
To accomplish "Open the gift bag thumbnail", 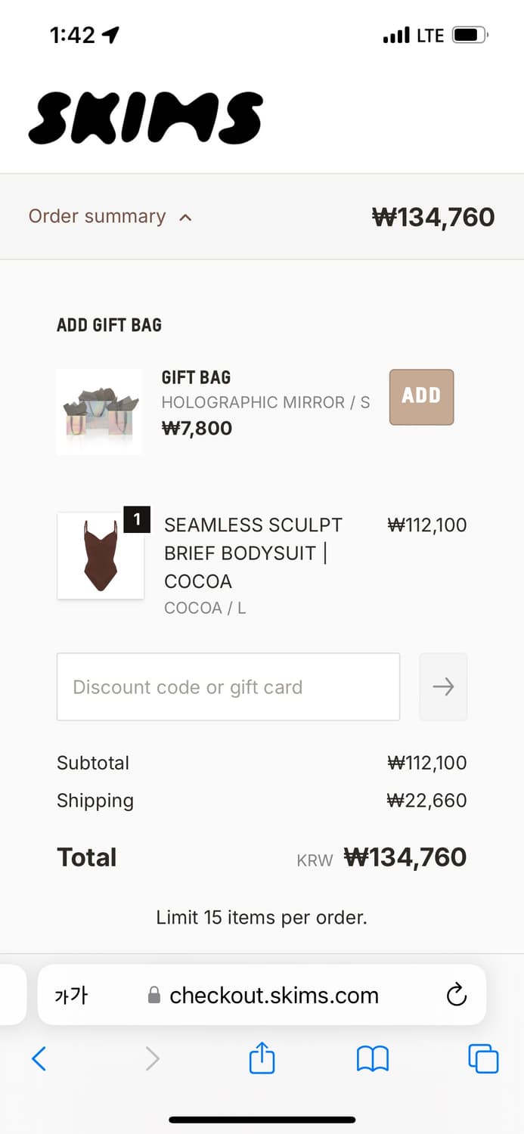I will [99, 412].
